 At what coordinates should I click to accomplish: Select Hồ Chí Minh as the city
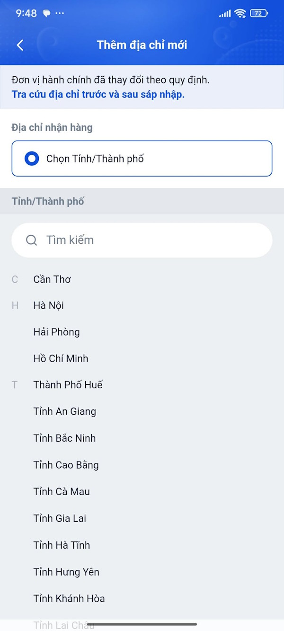point(61,358)
